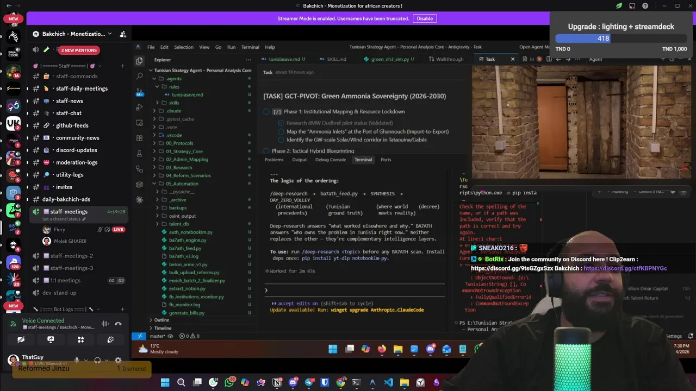Open ba7ath_feed.py in the Explorer
This screenshot has height=391, width=696.
[x=185, y=248]
